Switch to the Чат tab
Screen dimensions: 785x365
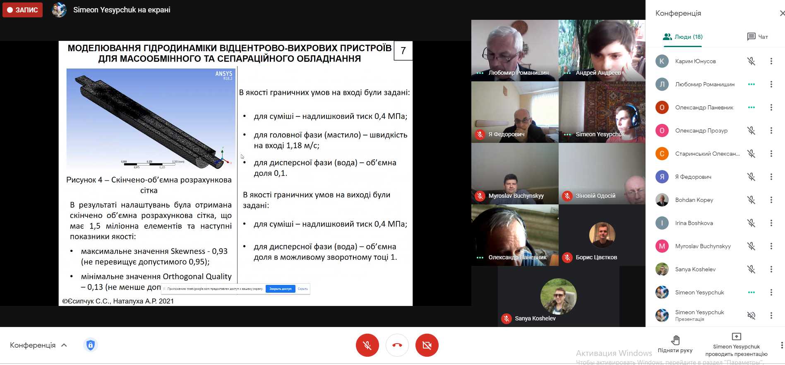(757, 37)
